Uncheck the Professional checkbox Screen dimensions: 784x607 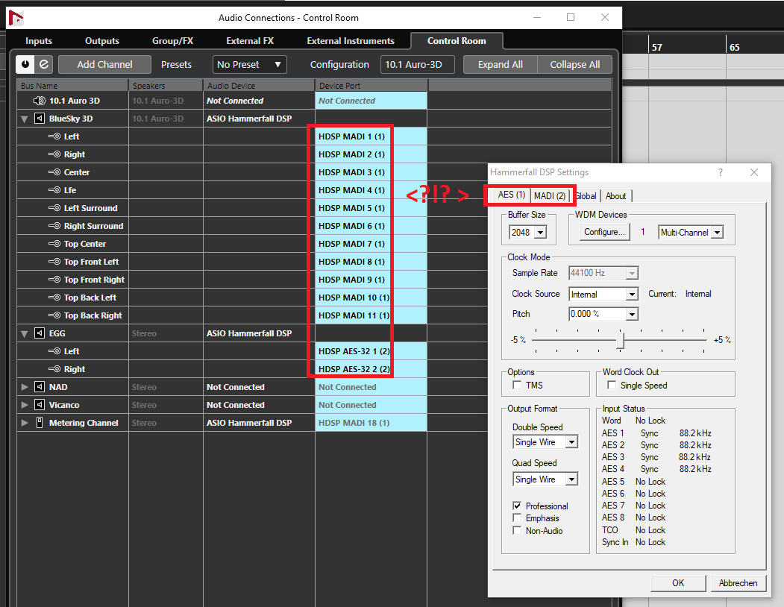(517, 506)
